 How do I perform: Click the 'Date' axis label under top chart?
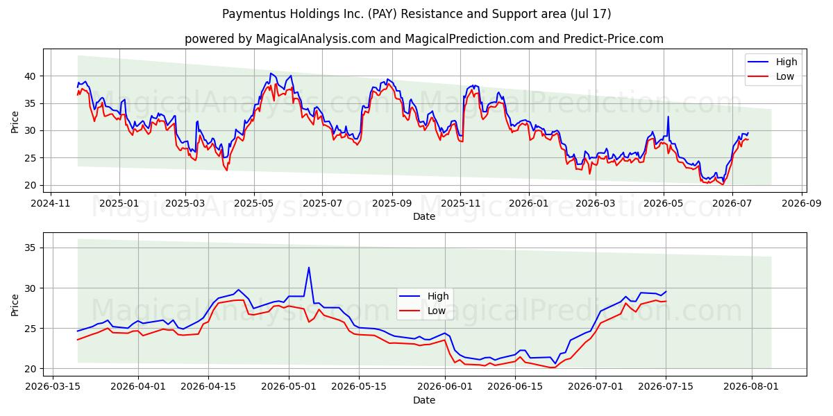point(424,216)
